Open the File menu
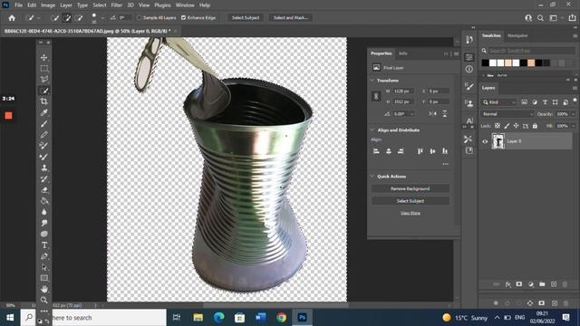 18,5
